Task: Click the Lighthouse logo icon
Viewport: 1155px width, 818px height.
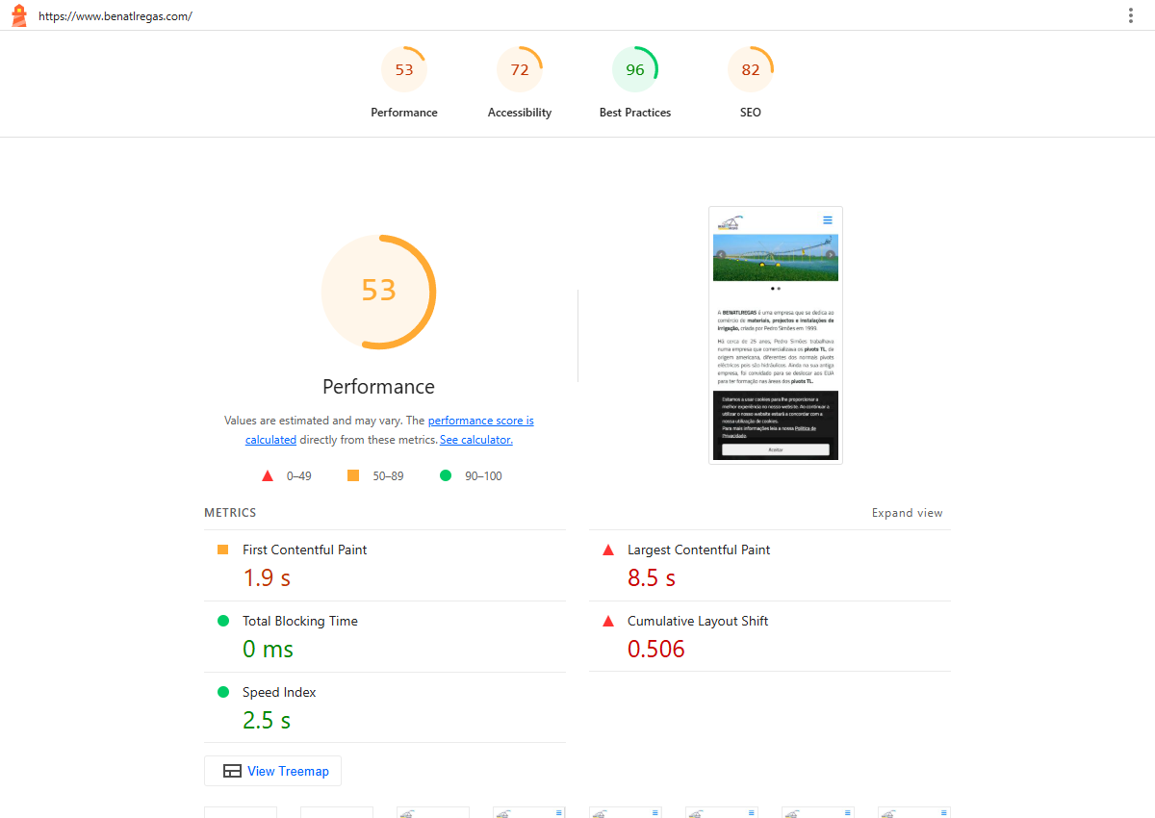Action: [19, 15]
